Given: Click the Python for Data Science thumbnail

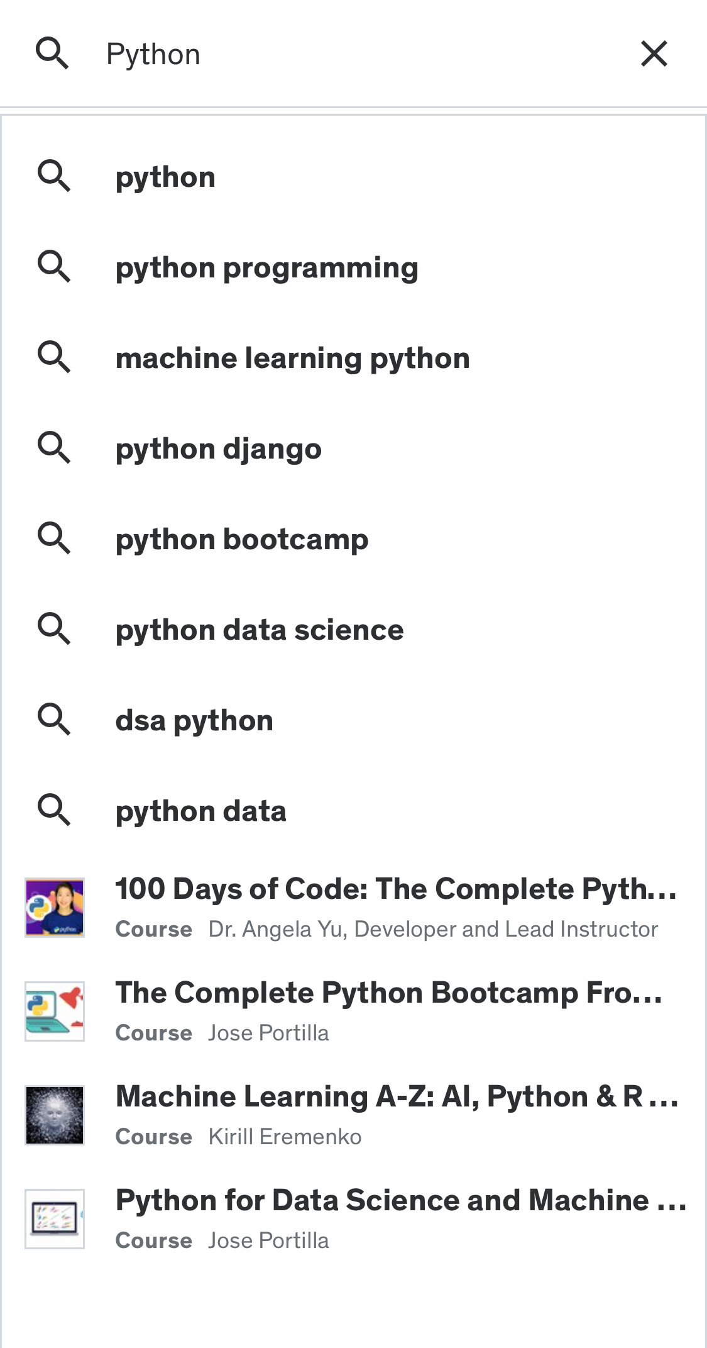Looking at the screenshot, I should (x=55, y=1218).
